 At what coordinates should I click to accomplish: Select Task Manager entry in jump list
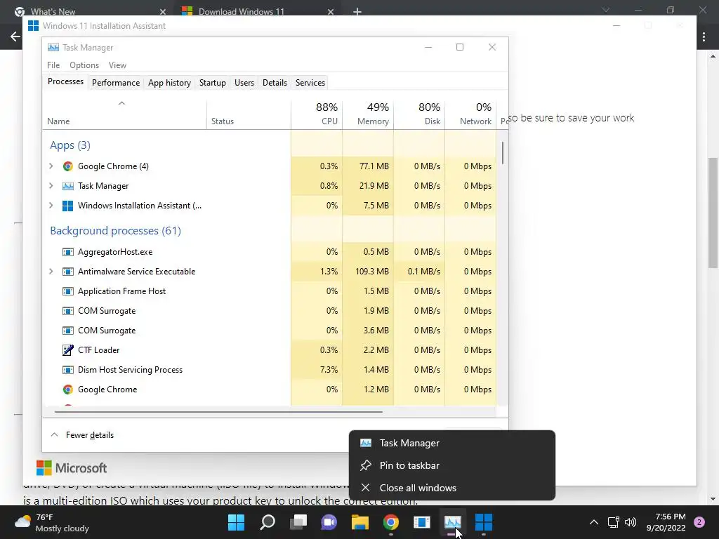pyautogui.click(x=452, y=444)
